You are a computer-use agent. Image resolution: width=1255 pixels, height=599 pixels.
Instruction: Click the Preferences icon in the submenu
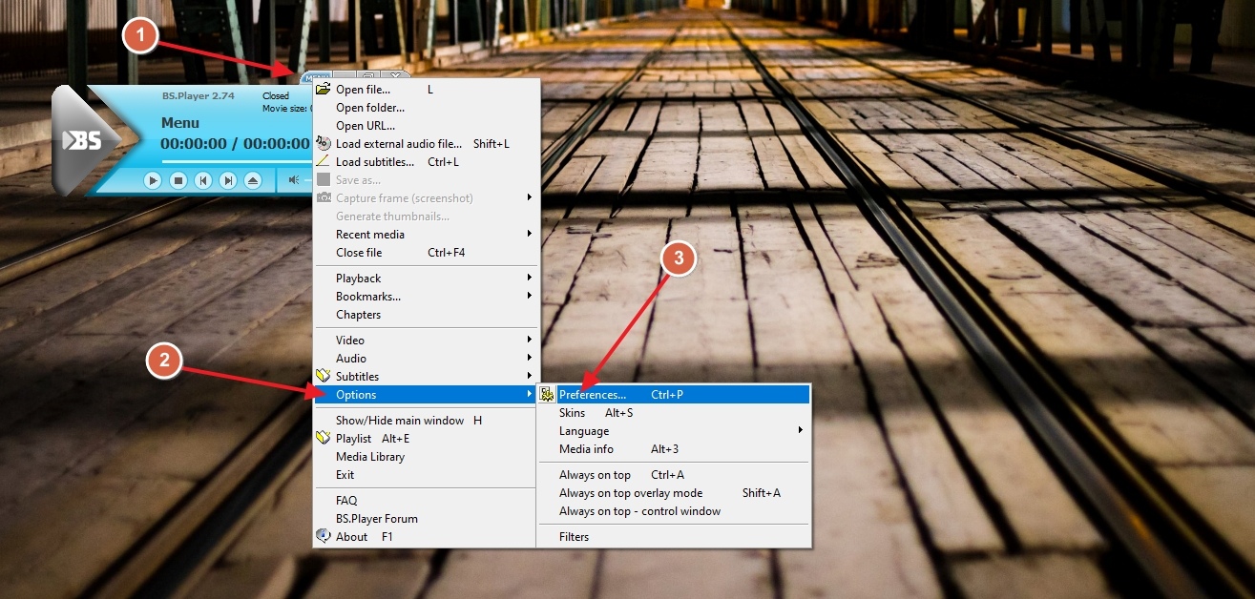point(547,395)
